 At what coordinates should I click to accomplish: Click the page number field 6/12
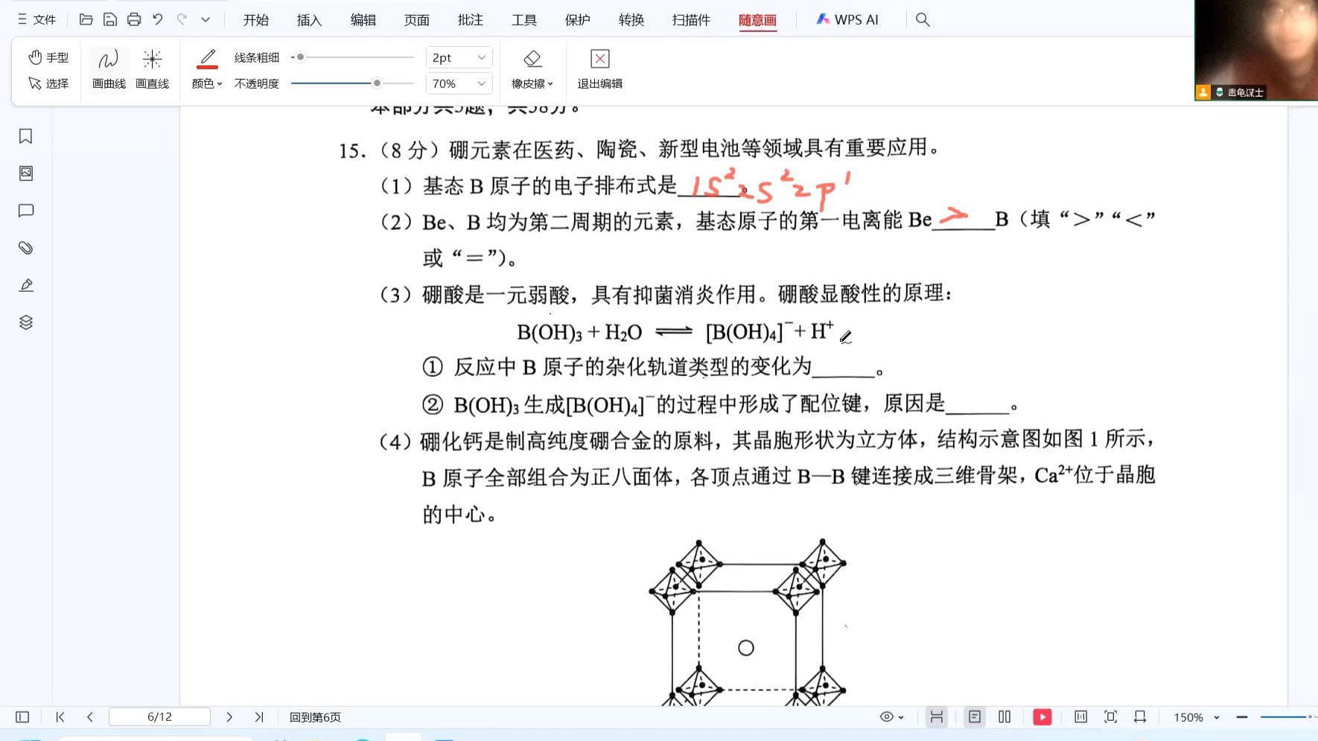point(159,717)
